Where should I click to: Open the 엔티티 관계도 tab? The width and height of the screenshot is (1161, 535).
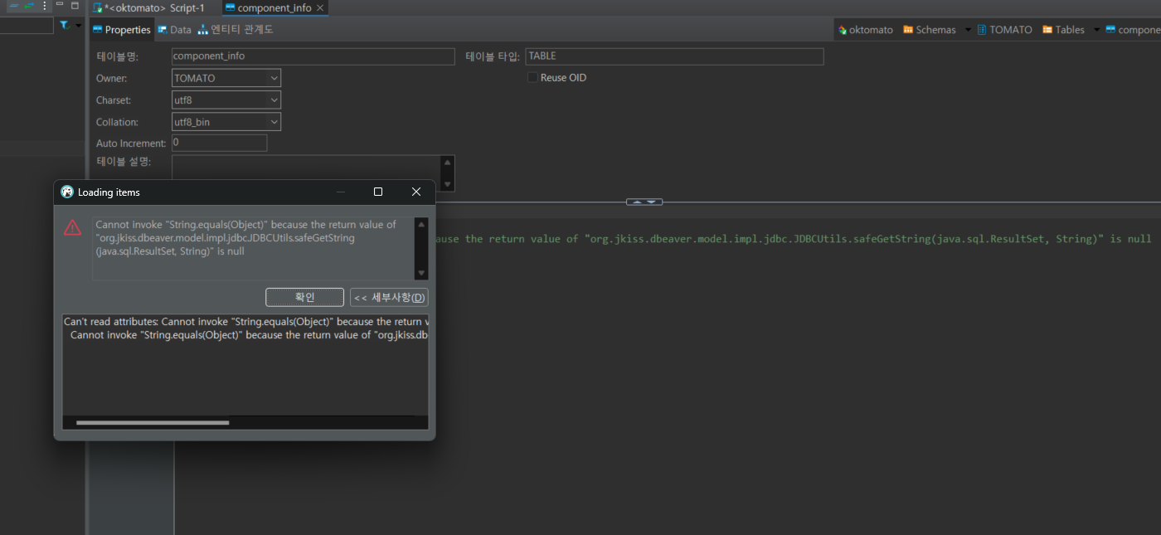click(x=236, y=30)
